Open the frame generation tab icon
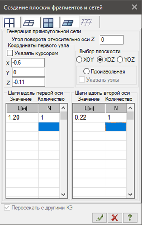 10,23
